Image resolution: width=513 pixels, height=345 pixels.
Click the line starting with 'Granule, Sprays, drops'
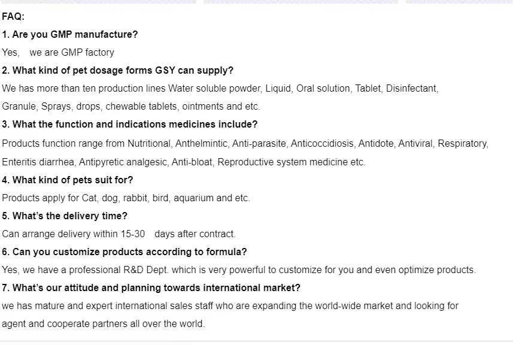tap(131, 107)
